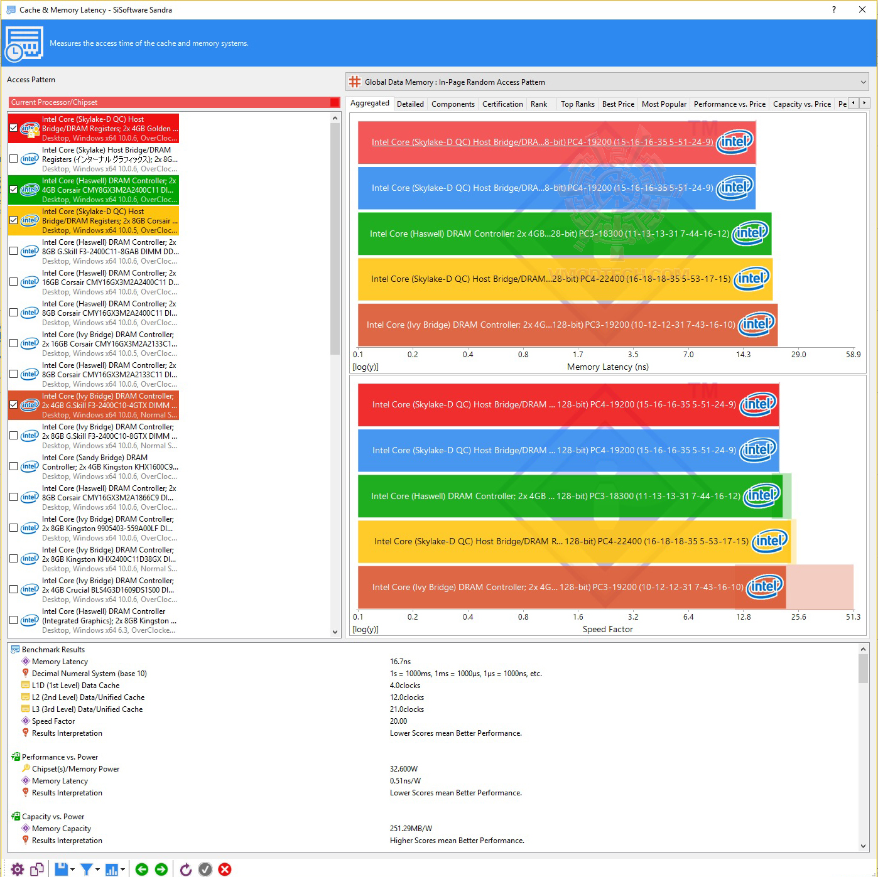Click the results panel vertical scrollbar thumb
878x877 pixels.
click(863, 669)
